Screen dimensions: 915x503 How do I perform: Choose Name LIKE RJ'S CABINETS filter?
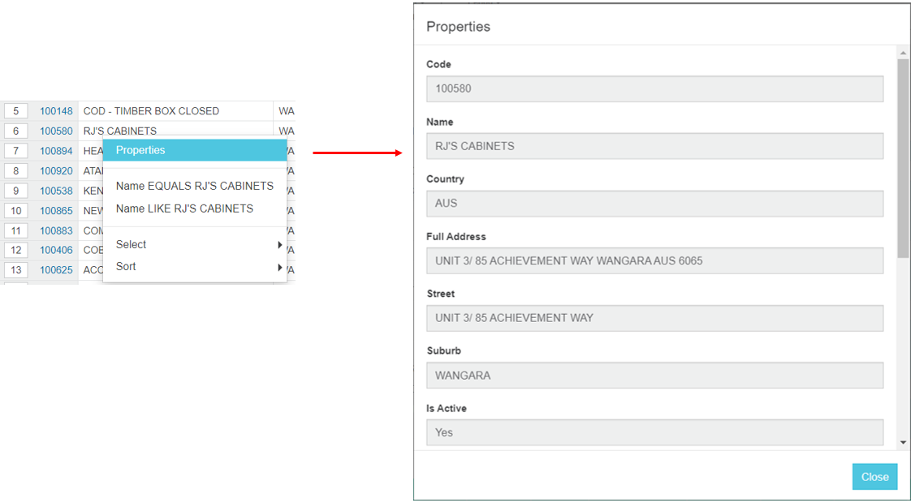click(x=184, y=209)
